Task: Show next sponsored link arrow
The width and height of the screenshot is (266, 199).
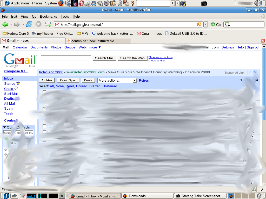Action: 255,73
